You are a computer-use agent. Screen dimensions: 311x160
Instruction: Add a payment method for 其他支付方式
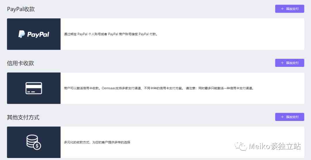tap(290, 117)
